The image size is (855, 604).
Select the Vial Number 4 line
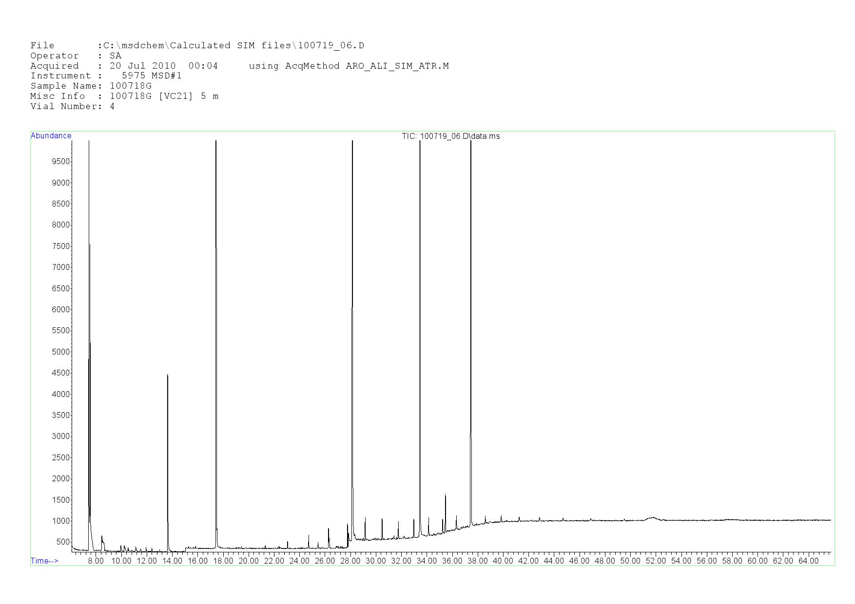[x=72, y=106]
